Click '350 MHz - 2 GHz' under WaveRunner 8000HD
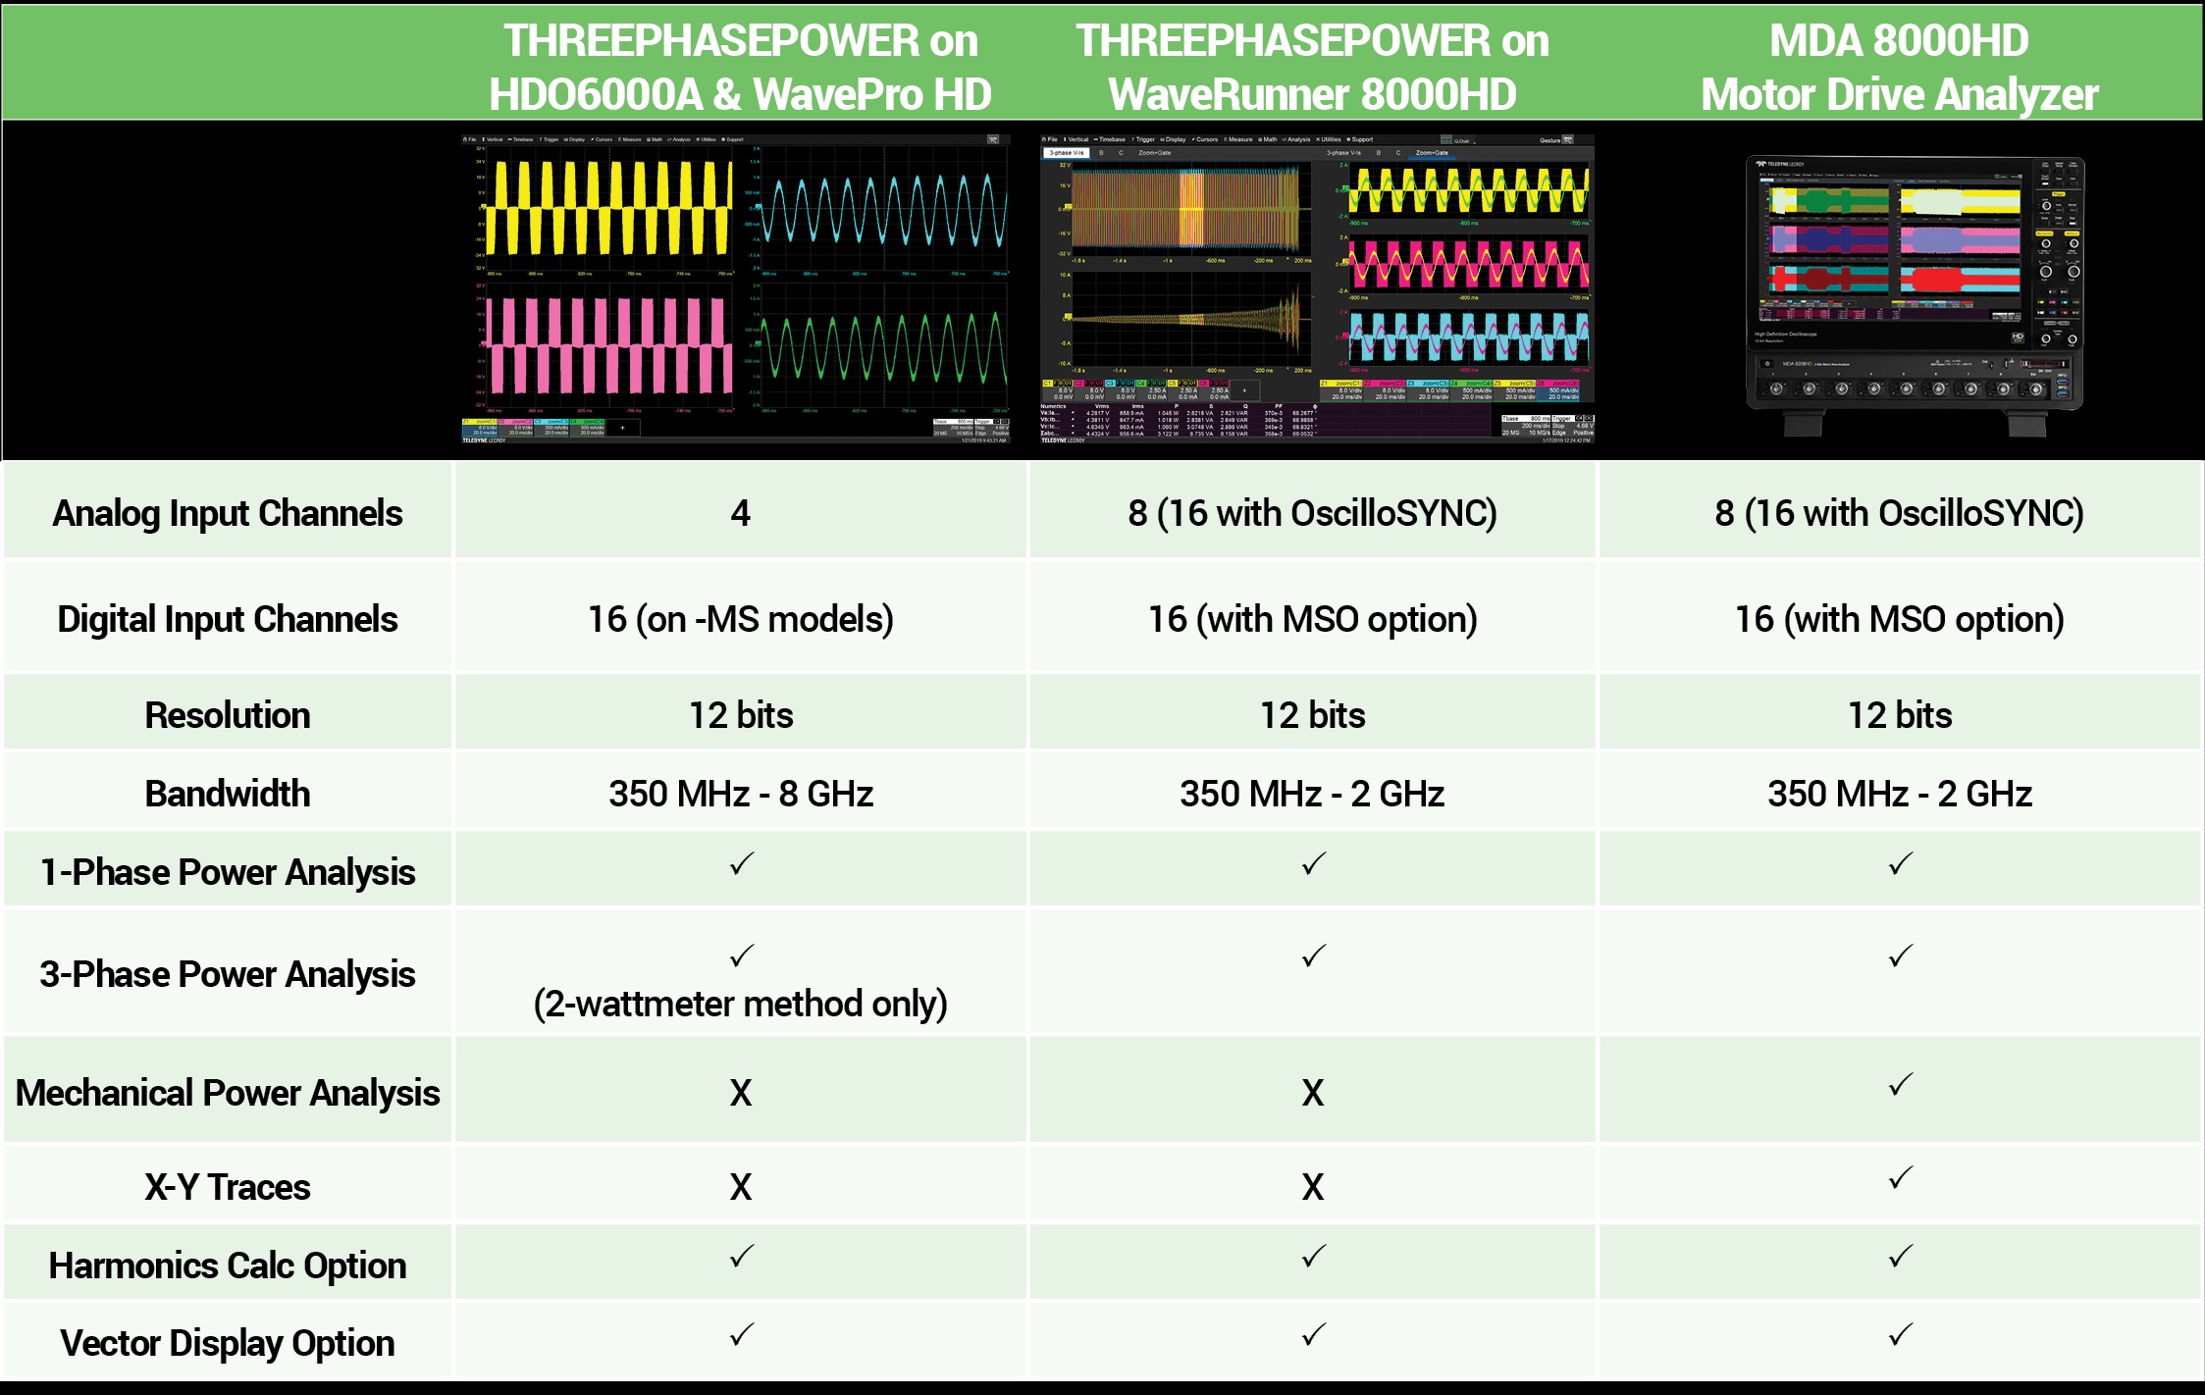 [1312, 794]
